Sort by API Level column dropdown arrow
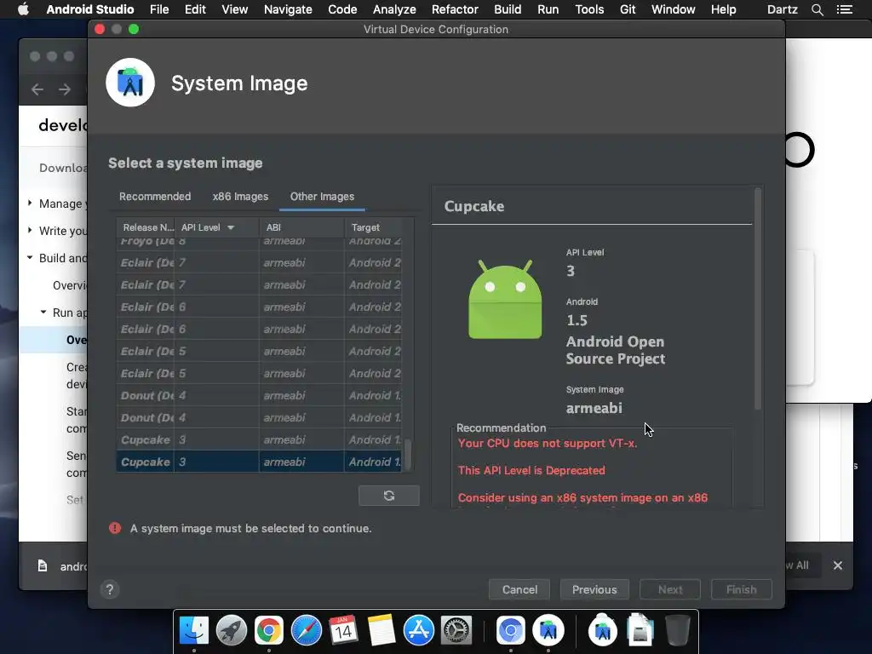 (x=231, y=227)
